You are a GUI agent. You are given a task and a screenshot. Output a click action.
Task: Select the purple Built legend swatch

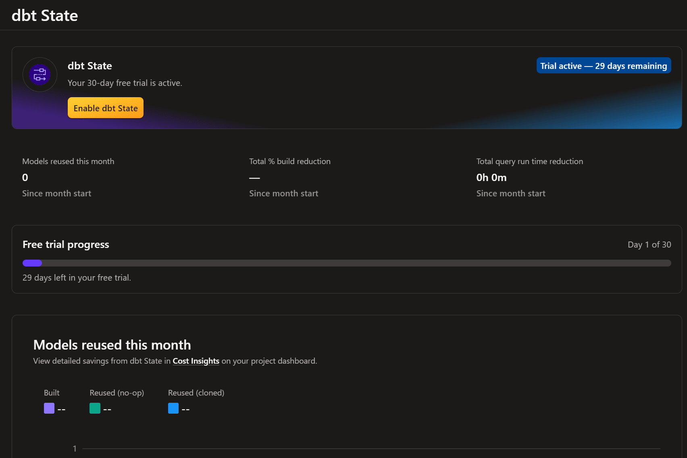[49, 408]
